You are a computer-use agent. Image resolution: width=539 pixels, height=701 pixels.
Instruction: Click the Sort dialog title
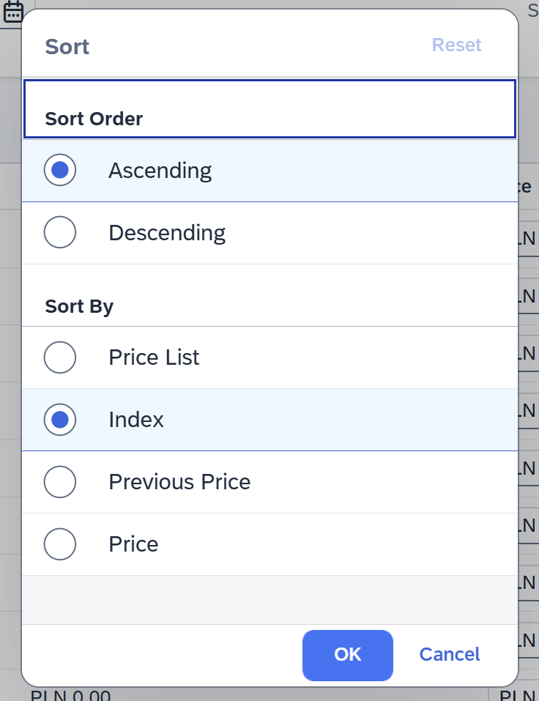67,47
